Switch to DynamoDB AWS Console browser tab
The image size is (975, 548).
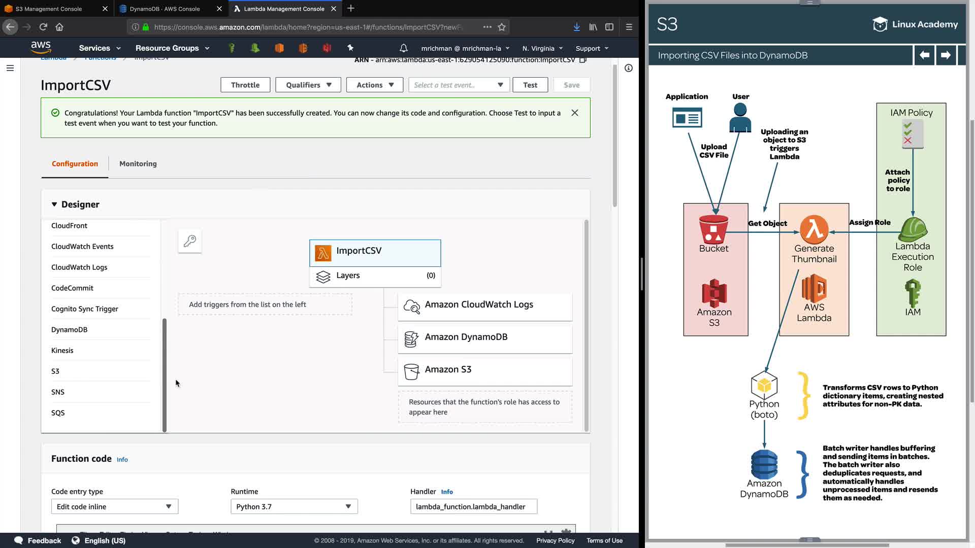[x=165, y=9]
